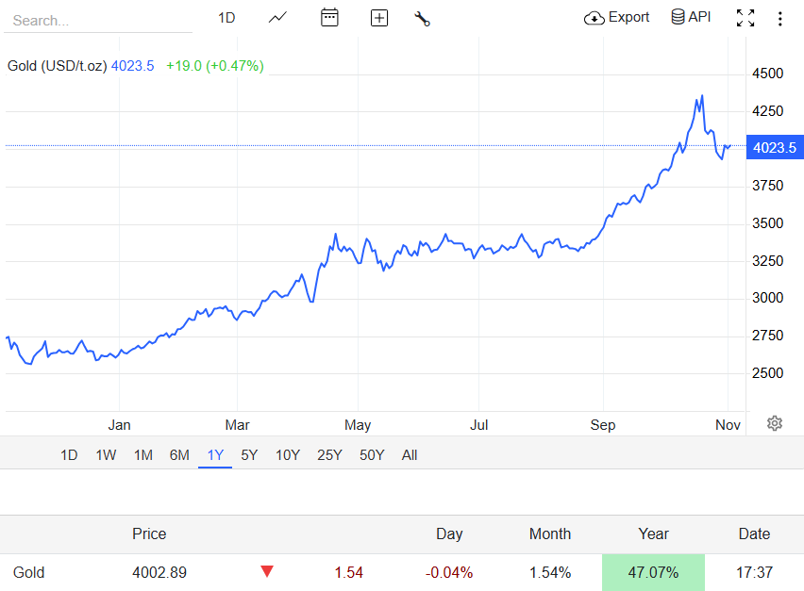The image size is (804, 591).
Task: Open the three-dot more options menu
Action: click(x=780, y=17)
